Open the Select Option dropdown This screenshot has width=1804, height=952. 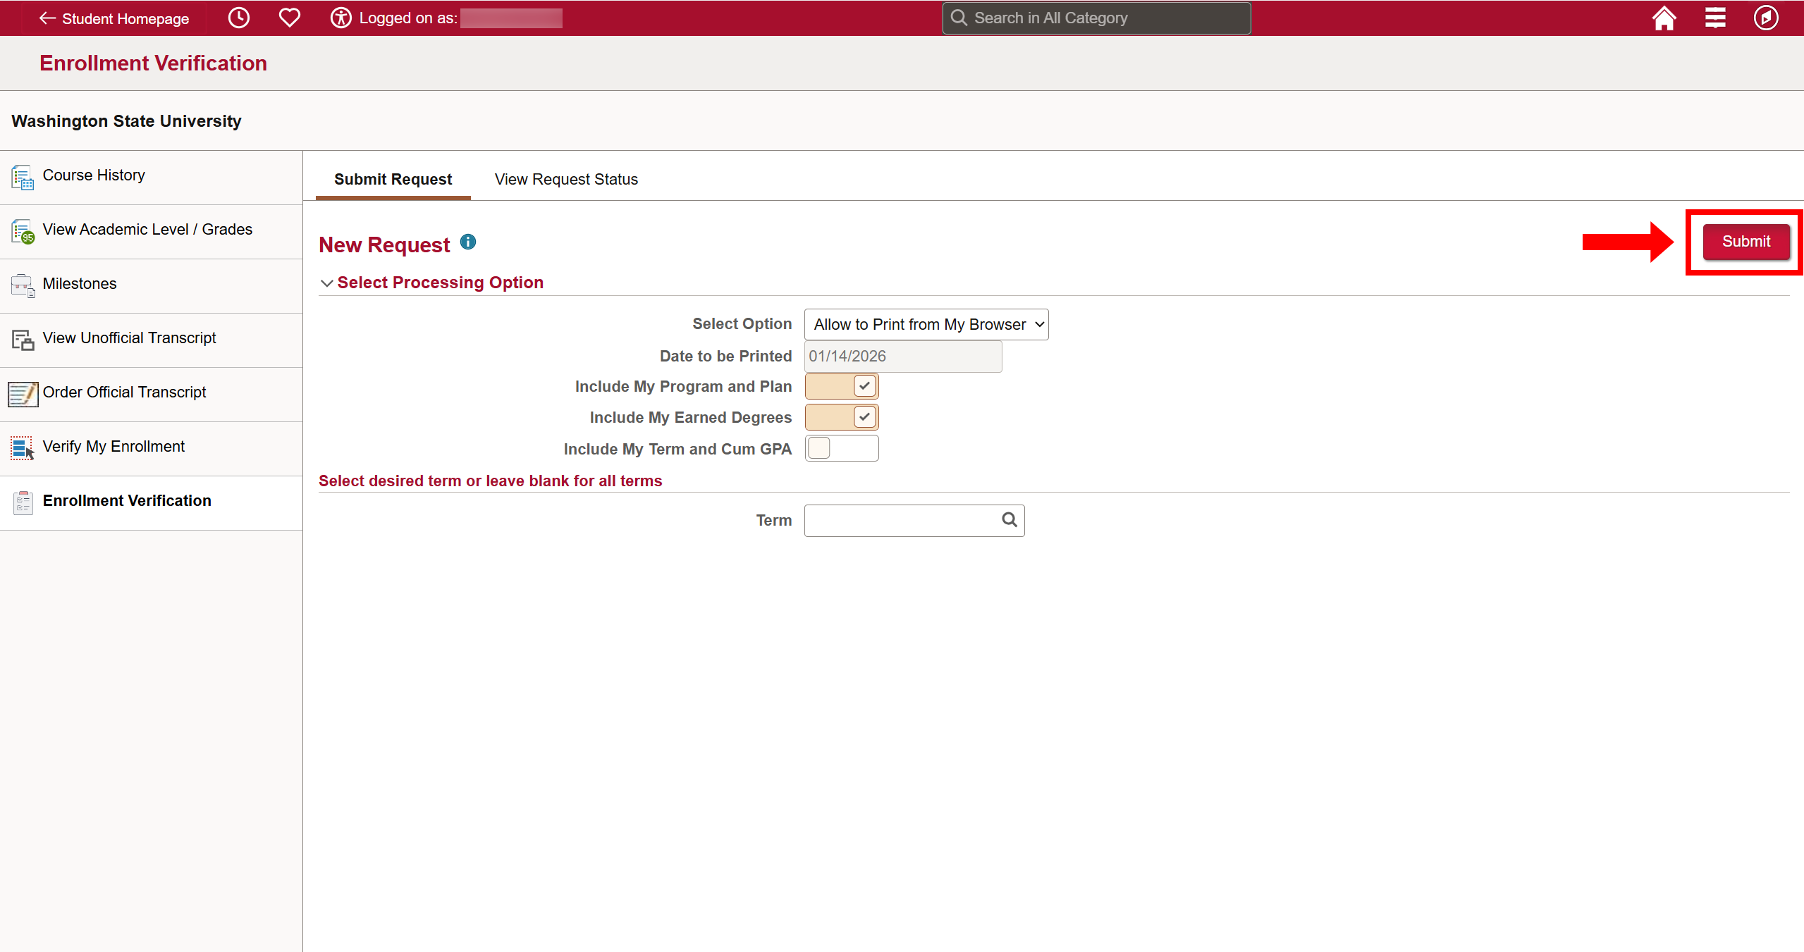pos(926,325)
